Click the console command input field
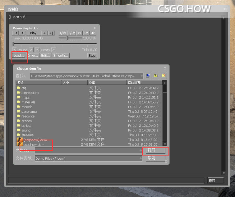 106,180
